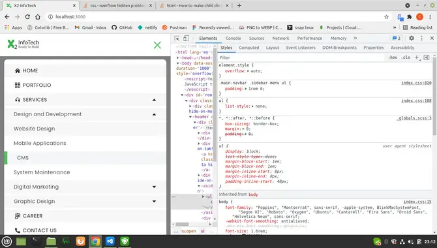The image size is (437, 248).
Task: Toggle the :hov element state panel
Action: [x=393, y=57]
